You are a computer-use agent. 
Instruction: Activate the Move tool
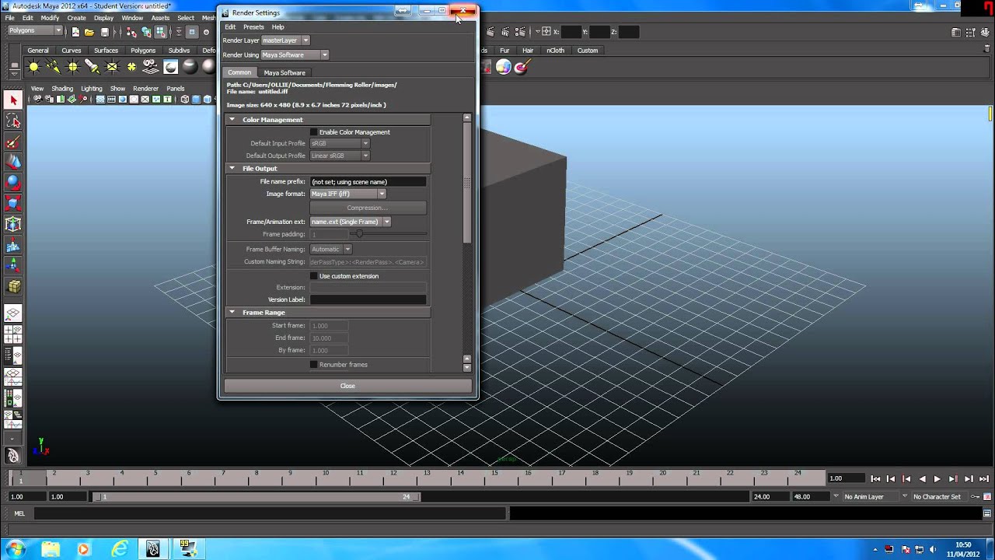[x=13, y=162]
